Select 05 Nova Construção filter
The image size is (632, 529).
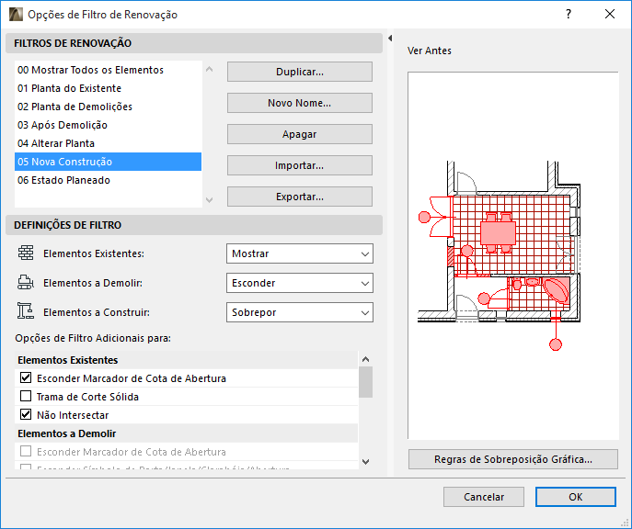click(108, 162)
